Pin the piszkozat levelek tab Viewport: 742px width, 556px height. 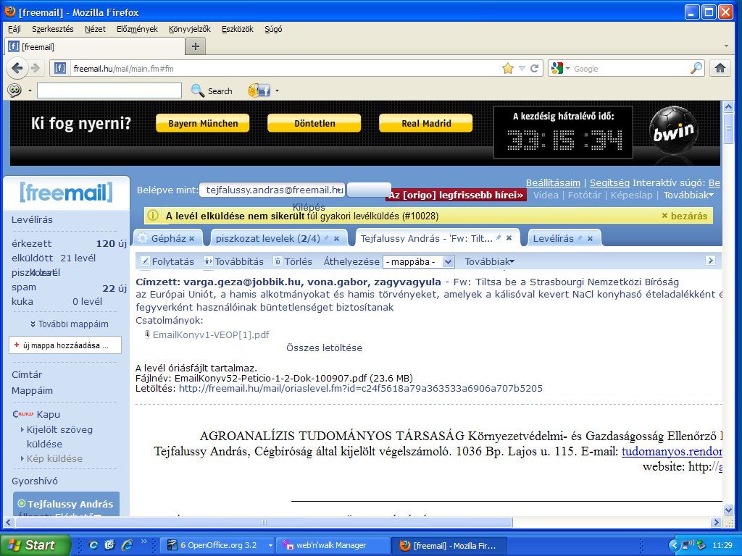pos(326,238)
